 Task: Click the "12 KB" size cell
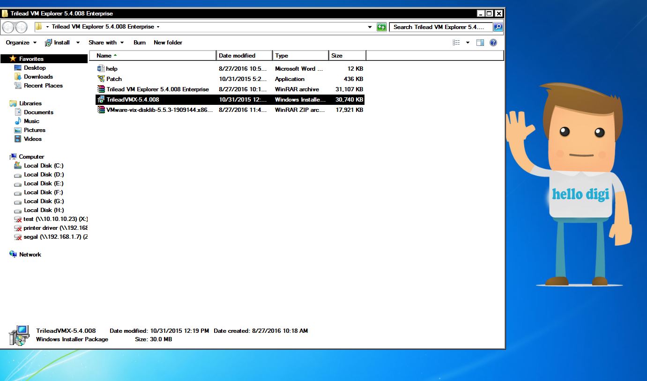355,69
